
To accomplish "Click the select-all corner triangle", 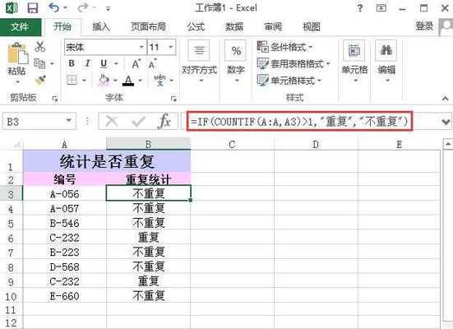I will 16,144.
